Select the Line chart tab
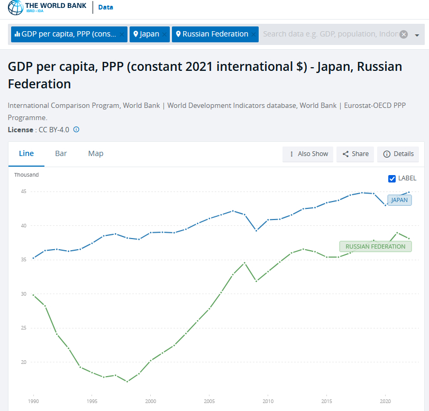429x411 pixels. click(26, 153)
